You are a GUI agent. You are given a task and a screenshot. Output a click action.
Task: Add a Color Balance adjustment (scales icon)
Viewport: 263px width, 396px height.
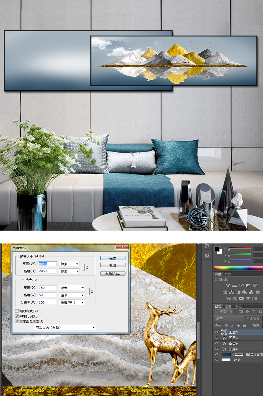pyautogui.click(x=231, y=292)
